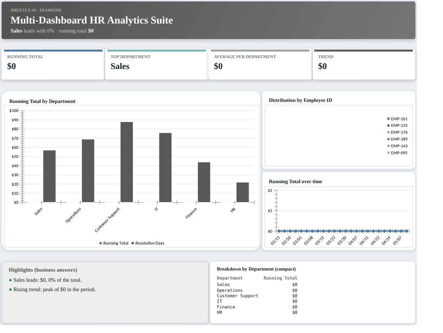Click the 02/20 date label on the line chart
This screenshot has height=333, width=443.
(x=287, y=241)
